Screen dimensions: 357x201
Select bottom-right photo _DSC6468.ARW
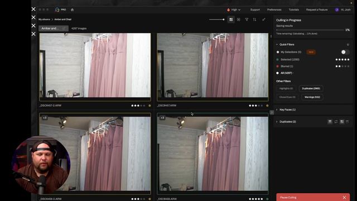[x=213, y=154]
